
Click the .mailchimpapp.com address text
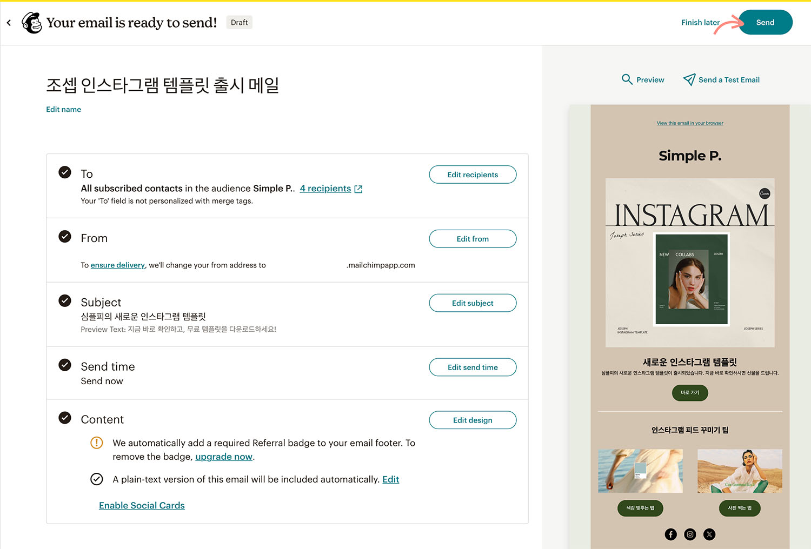tap(381, 265)
